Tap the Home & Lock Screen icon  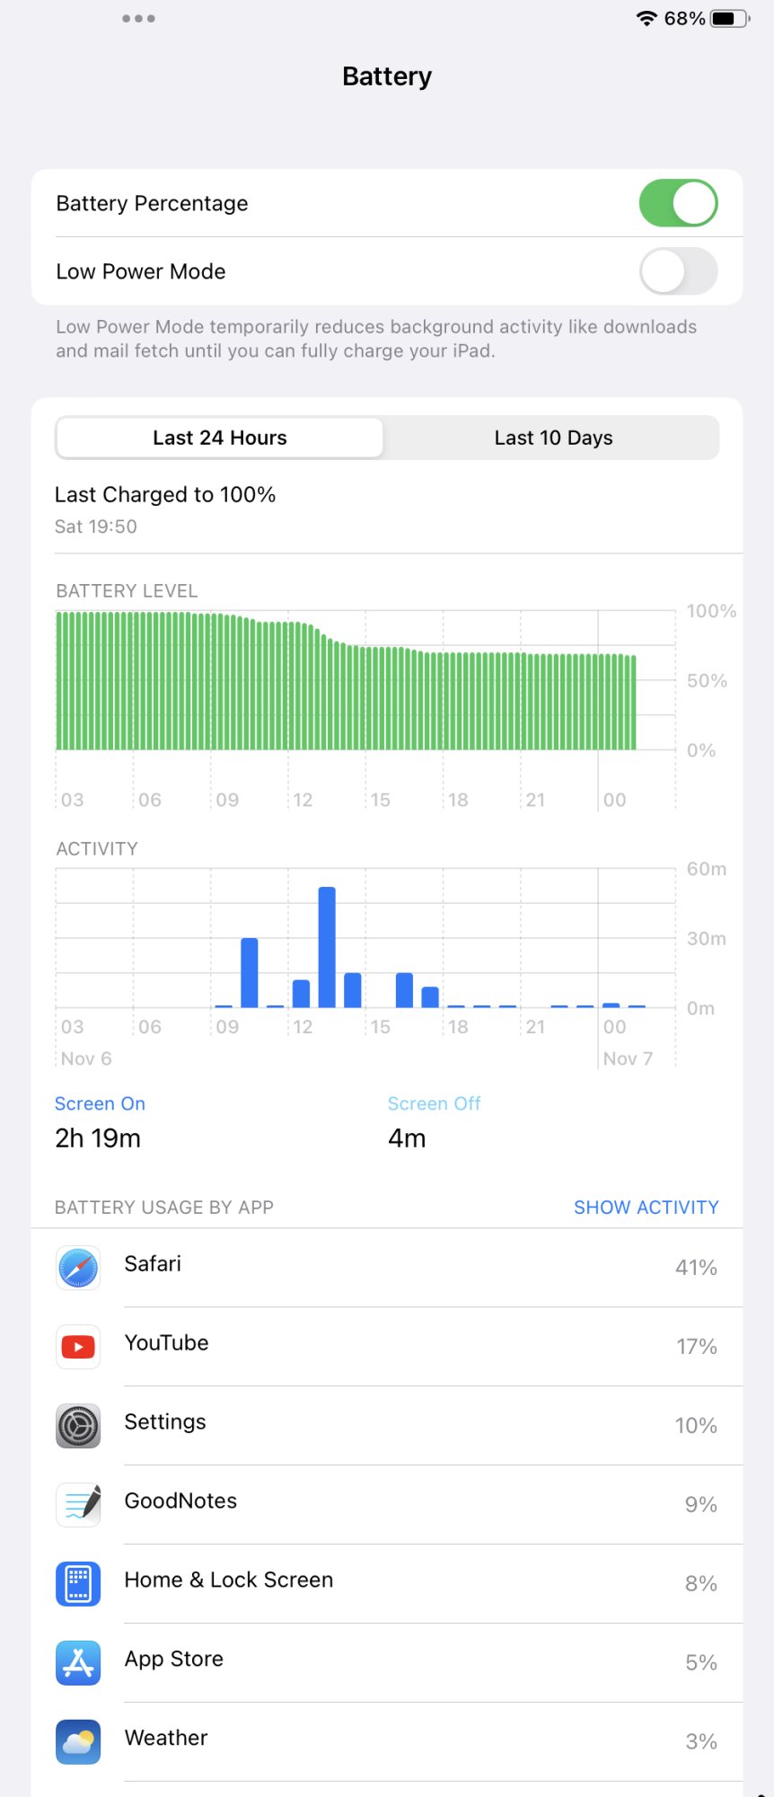coord(78,1583)
